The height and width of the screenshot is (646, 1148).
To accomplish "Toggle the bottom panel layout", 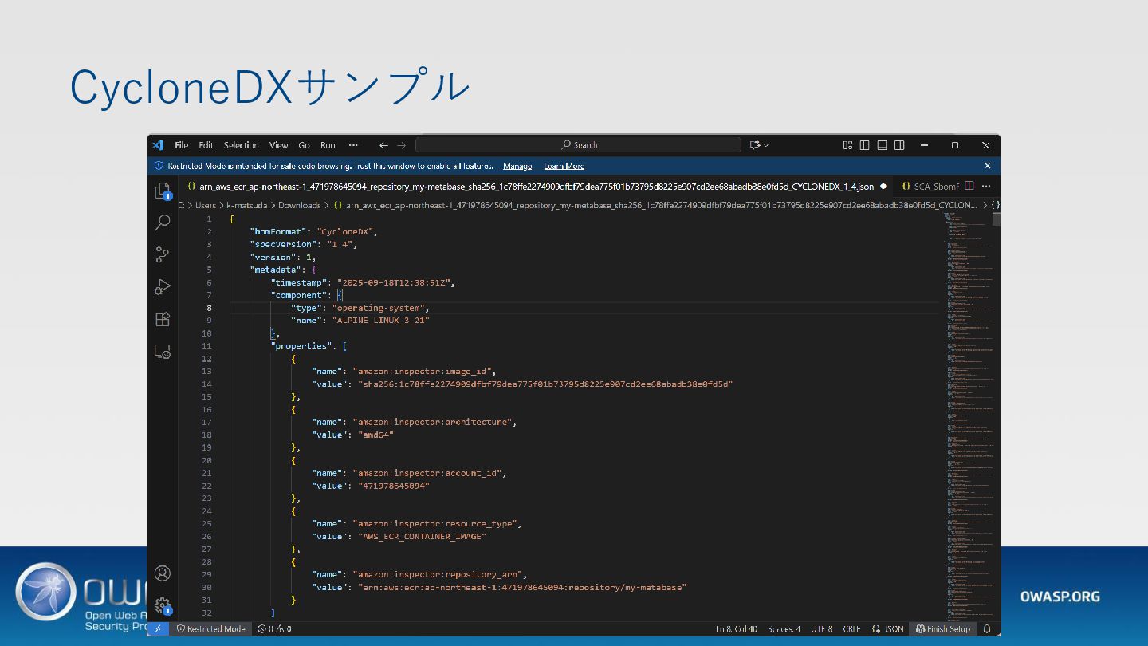I will click(x=882, y=145).
